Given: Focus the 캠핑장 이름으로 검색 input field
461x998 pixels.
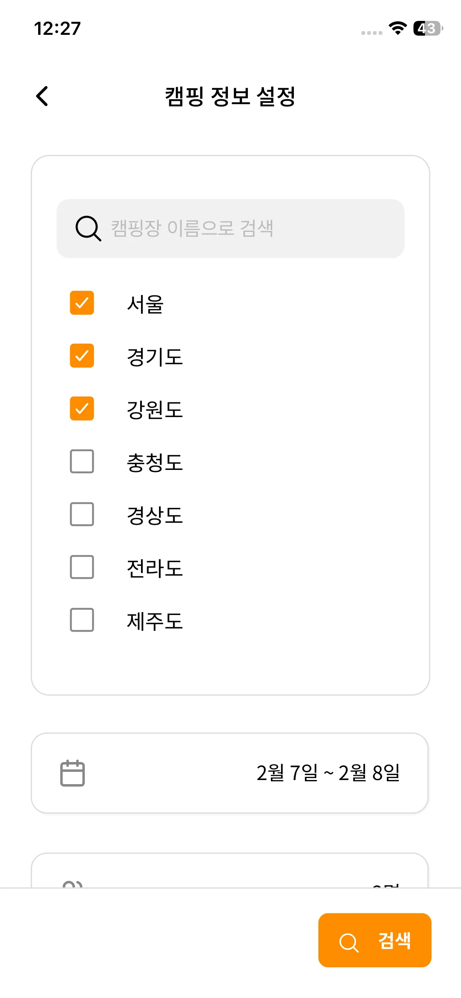Looking at the screenshot, I should coord(246,229).
